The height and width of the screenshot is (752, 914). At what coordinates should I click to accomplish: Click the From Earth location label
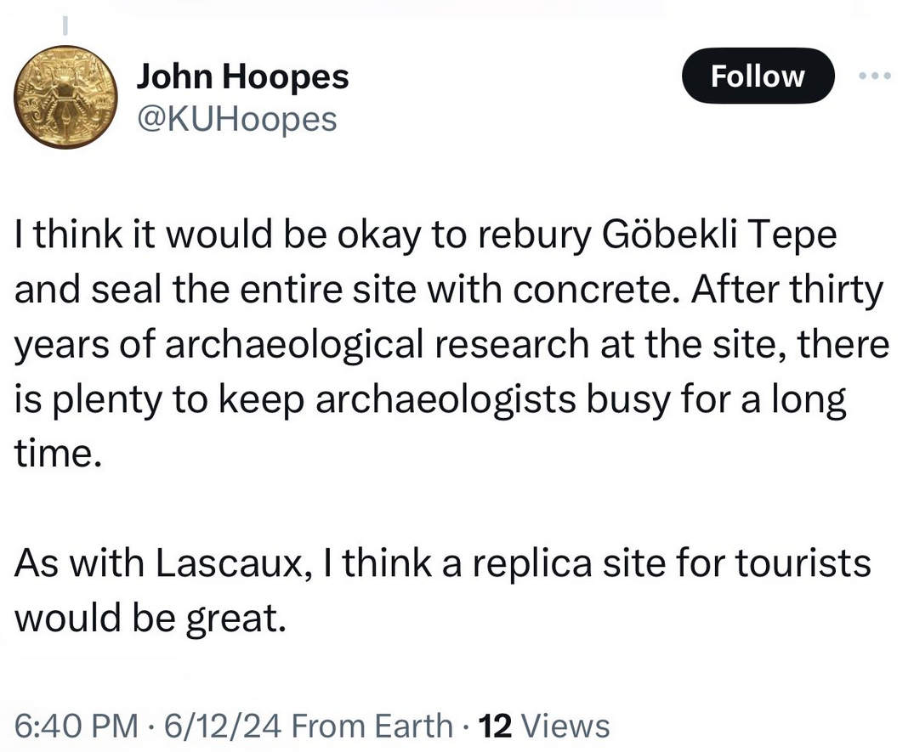372,726
